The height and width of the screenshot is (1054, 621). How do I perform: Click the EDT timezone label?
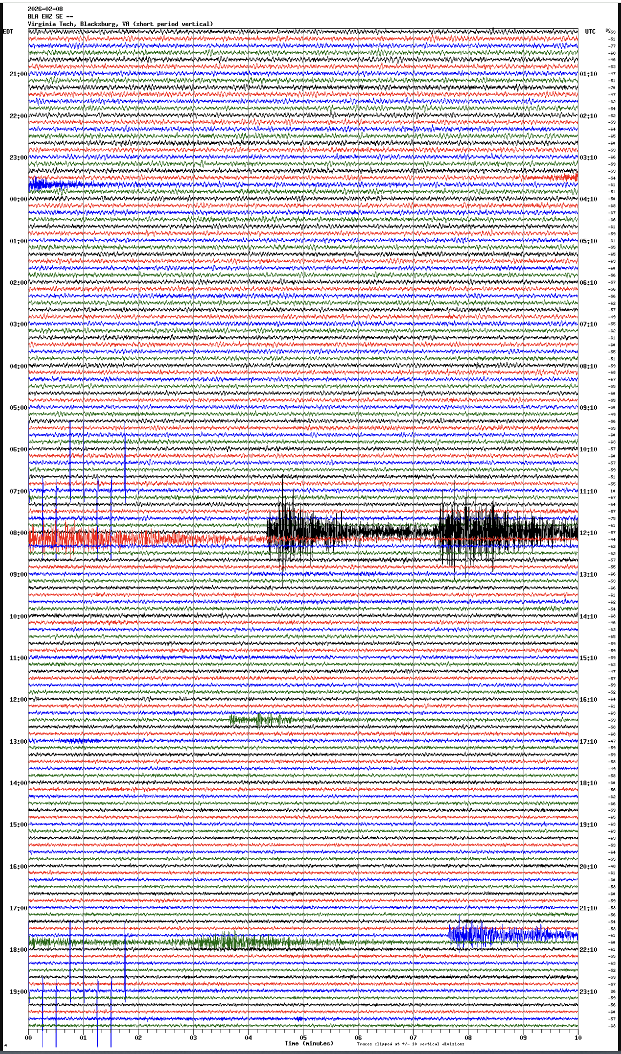(x=8, y=32)
